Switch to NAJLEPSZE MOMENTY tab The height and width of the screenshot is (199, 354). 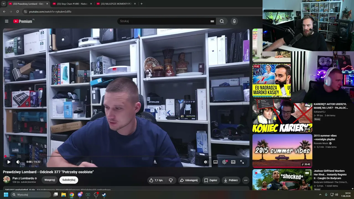(x=116, y=4)
